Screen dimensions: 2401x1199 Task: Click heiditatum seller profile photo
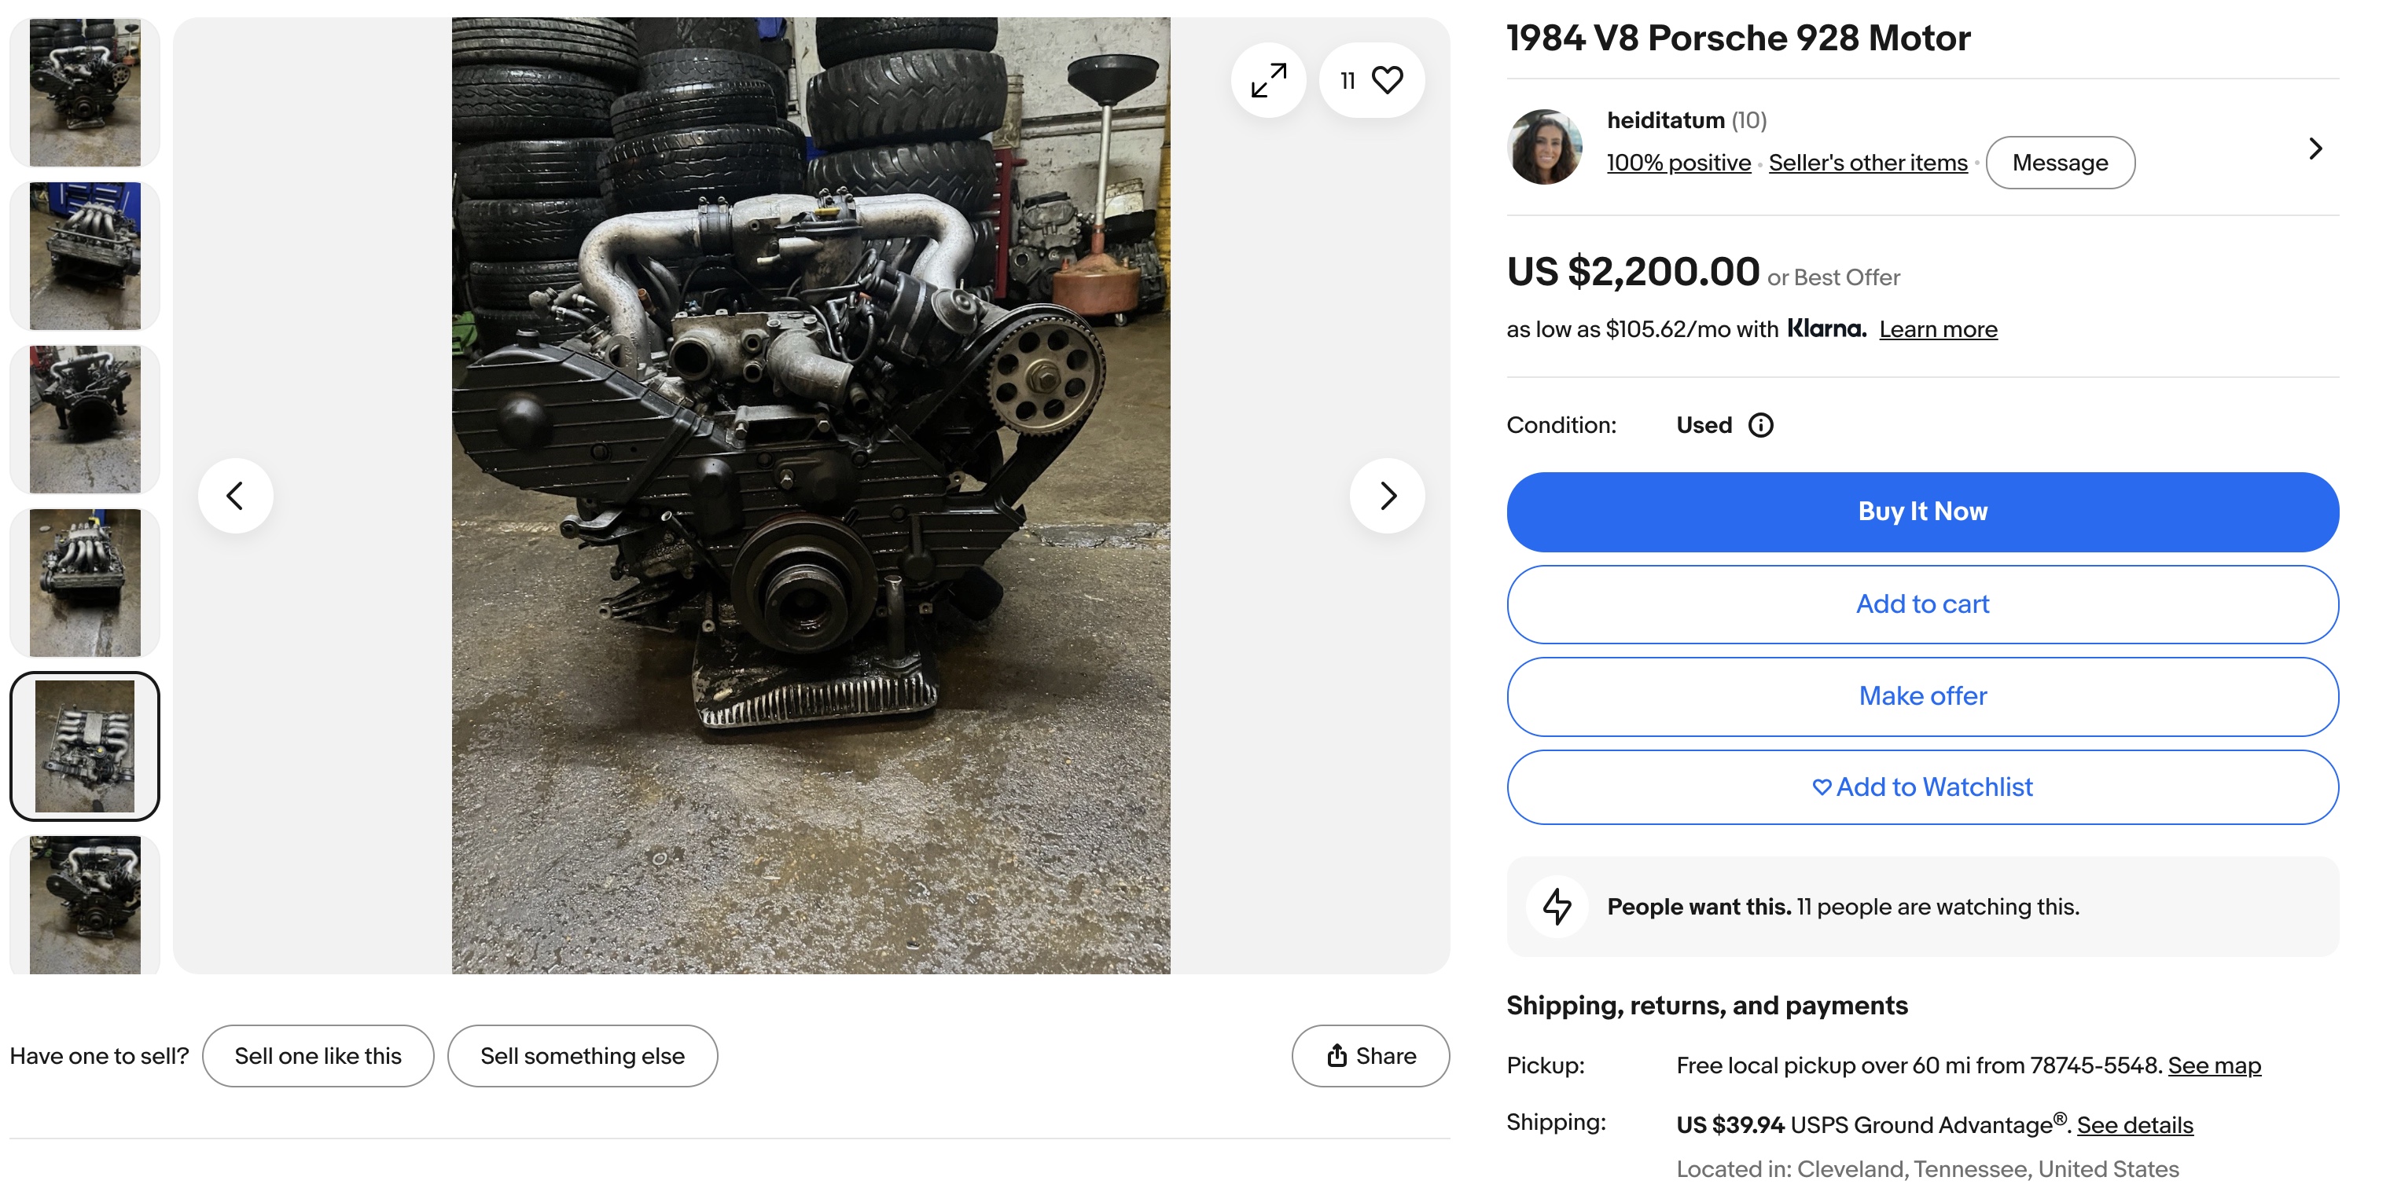click(1544, 147)
